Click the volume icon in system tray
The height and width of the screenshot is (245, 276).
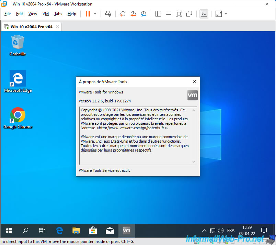pyautogui.click(x=220, y=230)
